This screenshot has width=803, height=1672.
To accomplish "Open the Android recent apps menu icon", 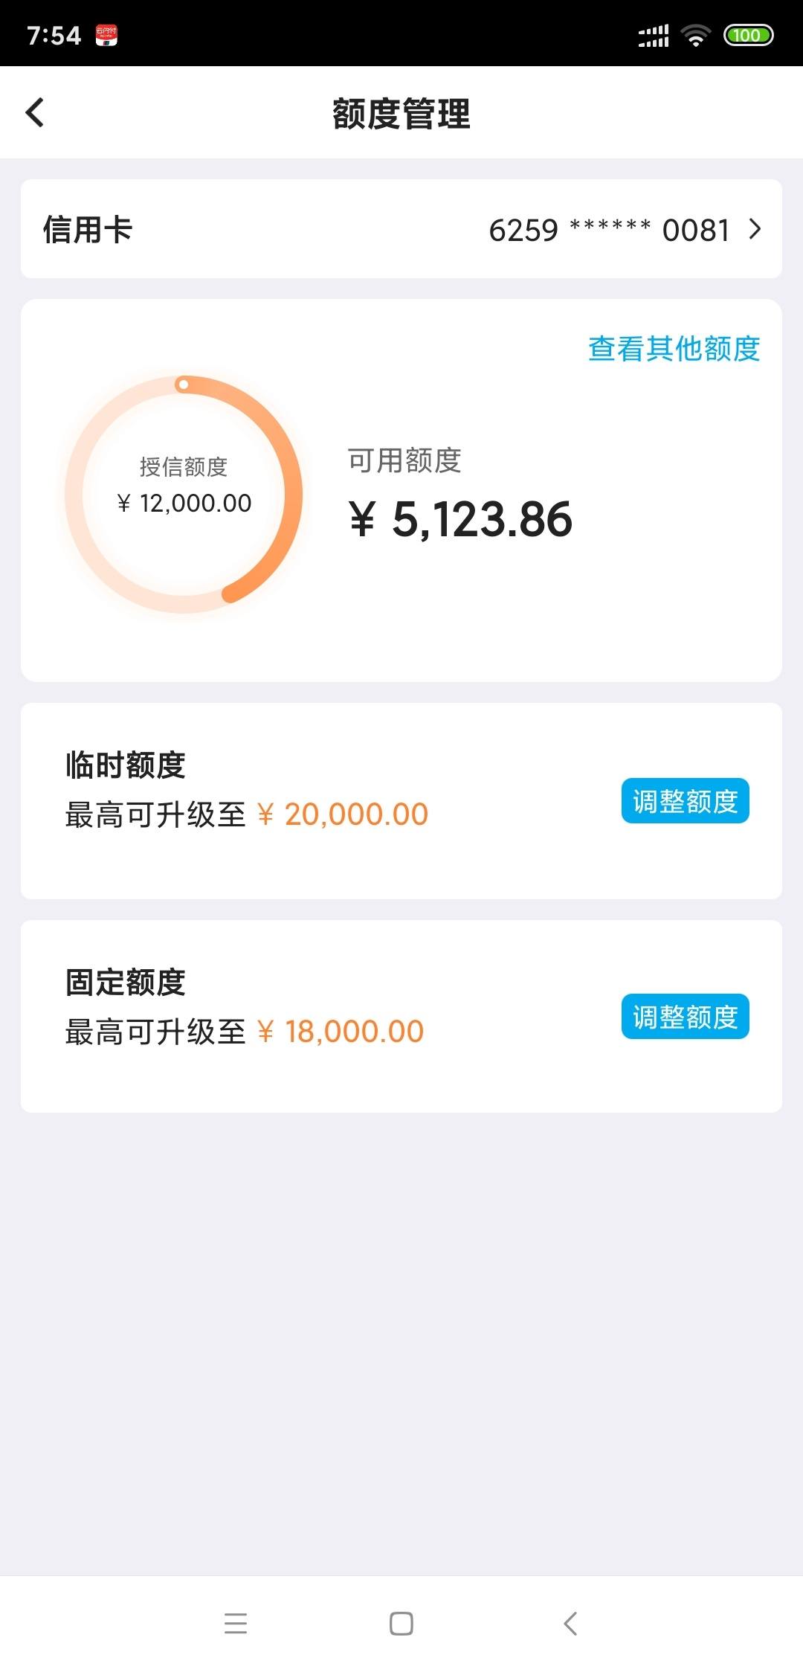I will click(x=236, y=1623).
